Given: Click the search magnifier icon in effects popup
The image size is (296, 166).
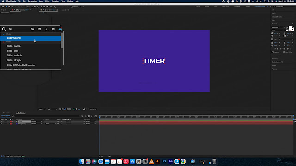Looking at the screenshot, I should [x=4, y=29].
